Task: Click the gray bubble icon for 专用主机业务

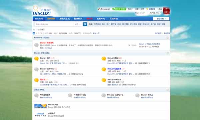Action: [36, 95]
